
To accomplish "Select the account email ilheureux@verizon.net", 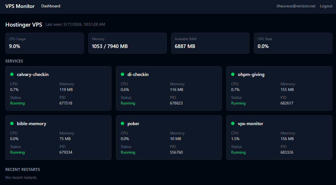I will 296,6.
